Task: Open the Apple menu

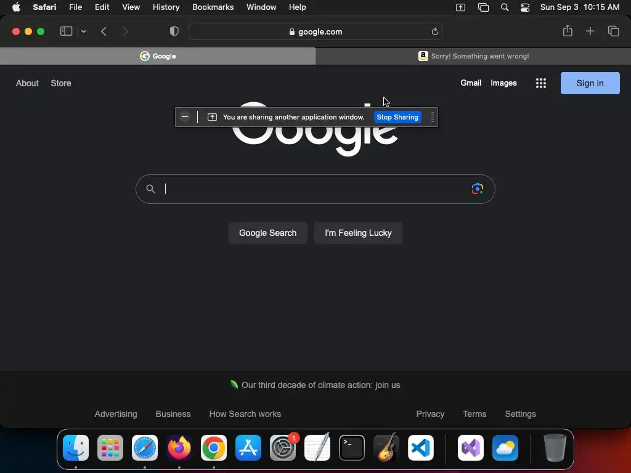Action: click(16, 7)
